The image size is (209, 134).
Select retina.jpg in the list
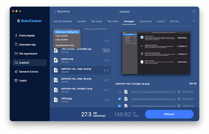tap(81, 100)
